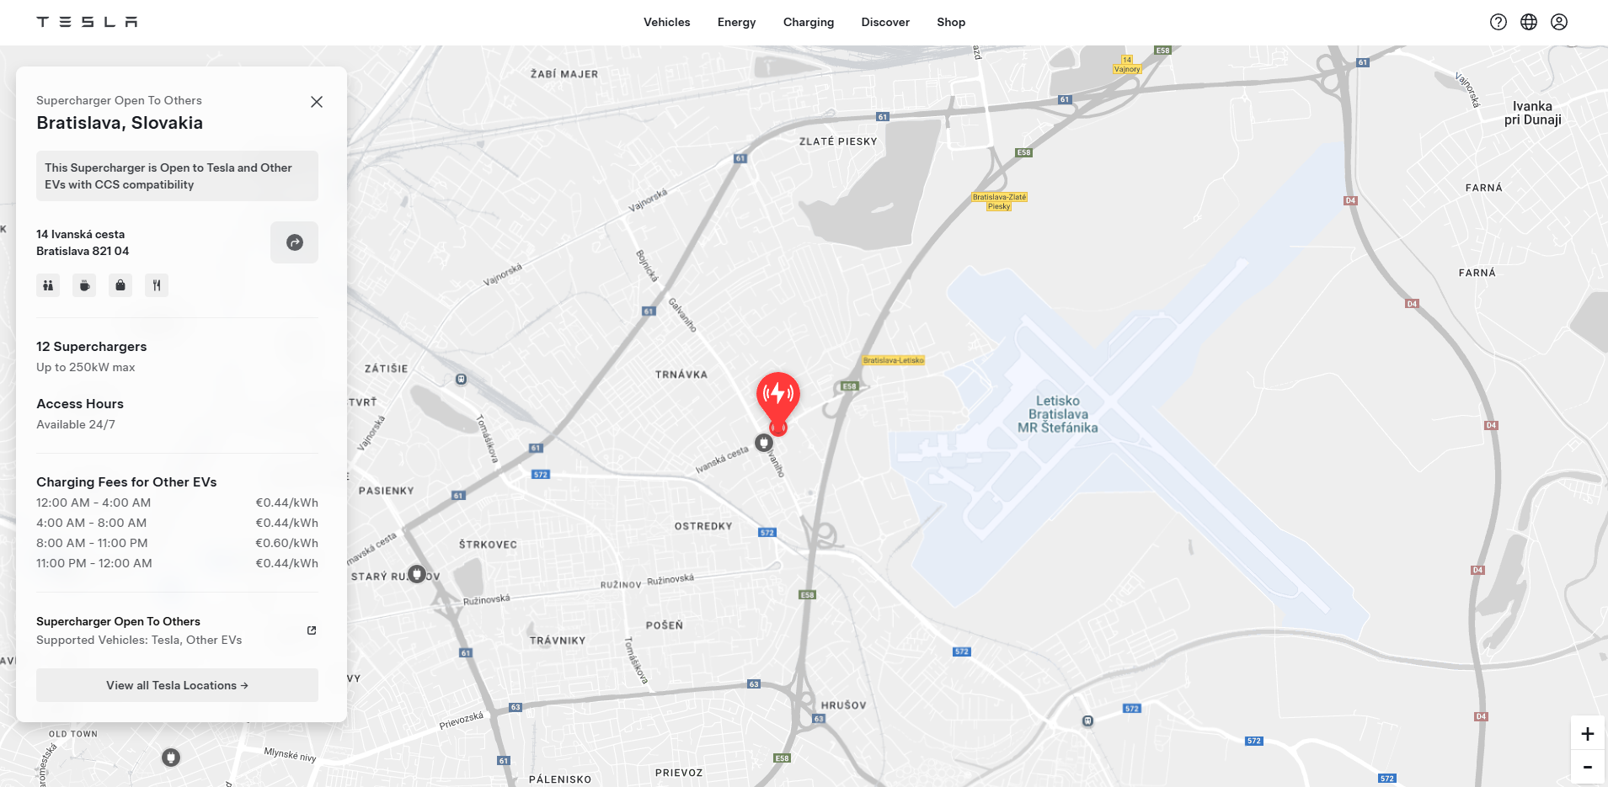
Task: Select the gray charger marker near Ivanská cesta
Action: [764, 443]
